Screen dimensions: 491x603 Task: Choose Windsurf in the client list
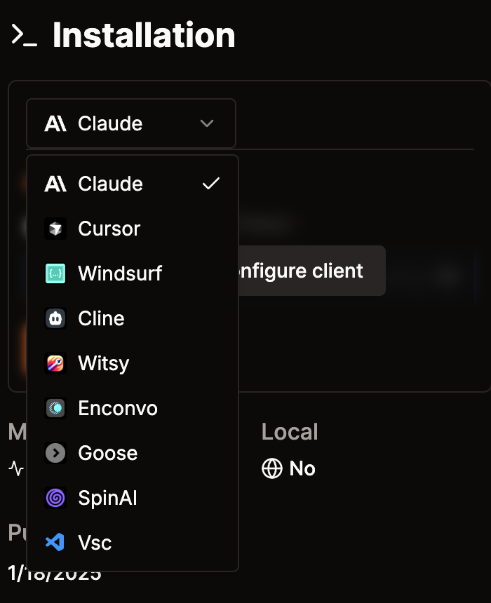pos(133,273)
